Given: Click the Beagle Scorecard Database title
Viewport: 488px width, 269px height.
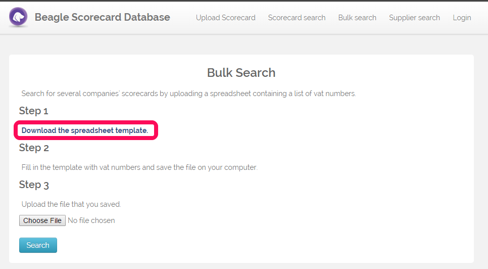Looking at the screenshot, I should pyautogui.click(x=102, y=17).
